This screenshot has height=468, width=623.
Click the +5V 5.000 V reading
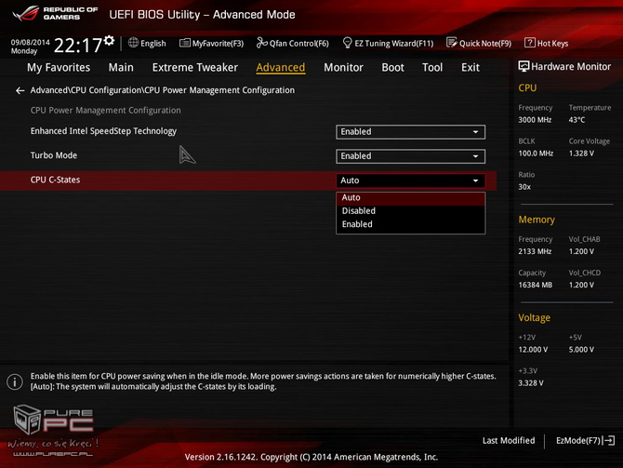581,350
